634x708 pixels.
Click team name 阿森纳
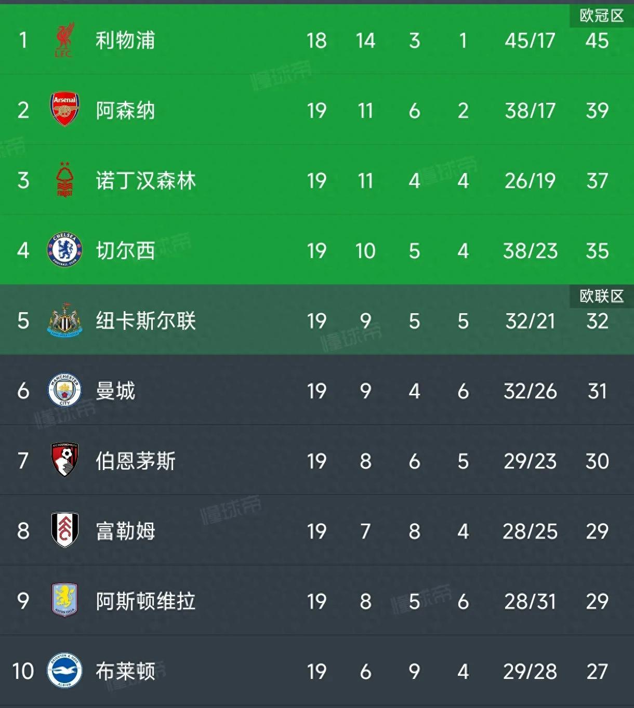pos(125,111)
